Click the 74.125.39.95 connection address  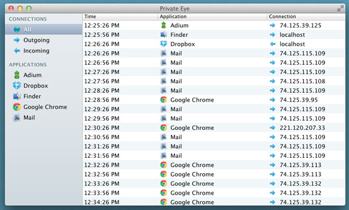(299, 100)
